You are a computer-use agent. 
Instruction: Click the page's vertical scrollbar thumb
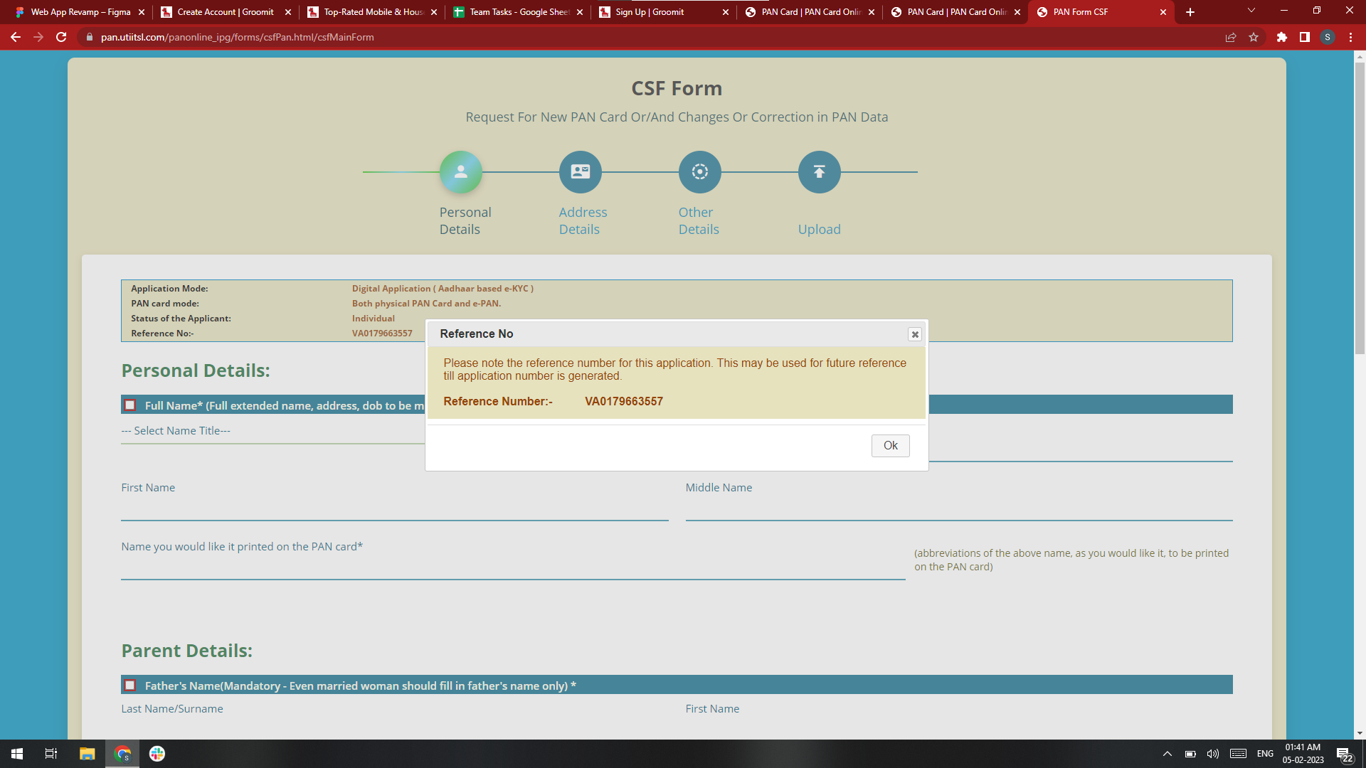(x=1360, y=206)
